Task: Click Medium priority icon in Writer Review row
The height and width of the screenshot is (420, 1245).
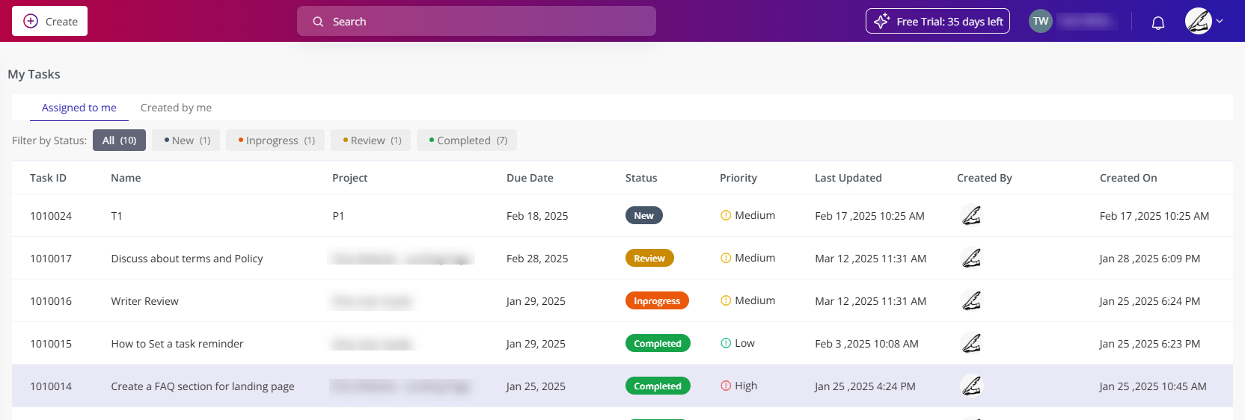Action: coord(726,300)
